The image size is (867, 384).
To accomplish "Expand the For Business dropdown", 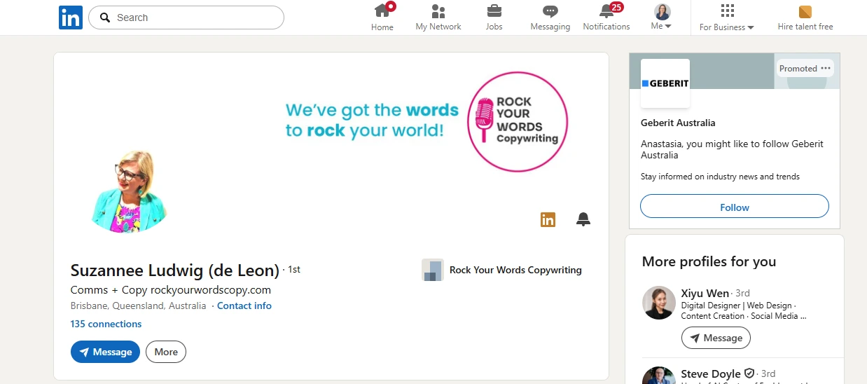I will (x=727, y=18).
